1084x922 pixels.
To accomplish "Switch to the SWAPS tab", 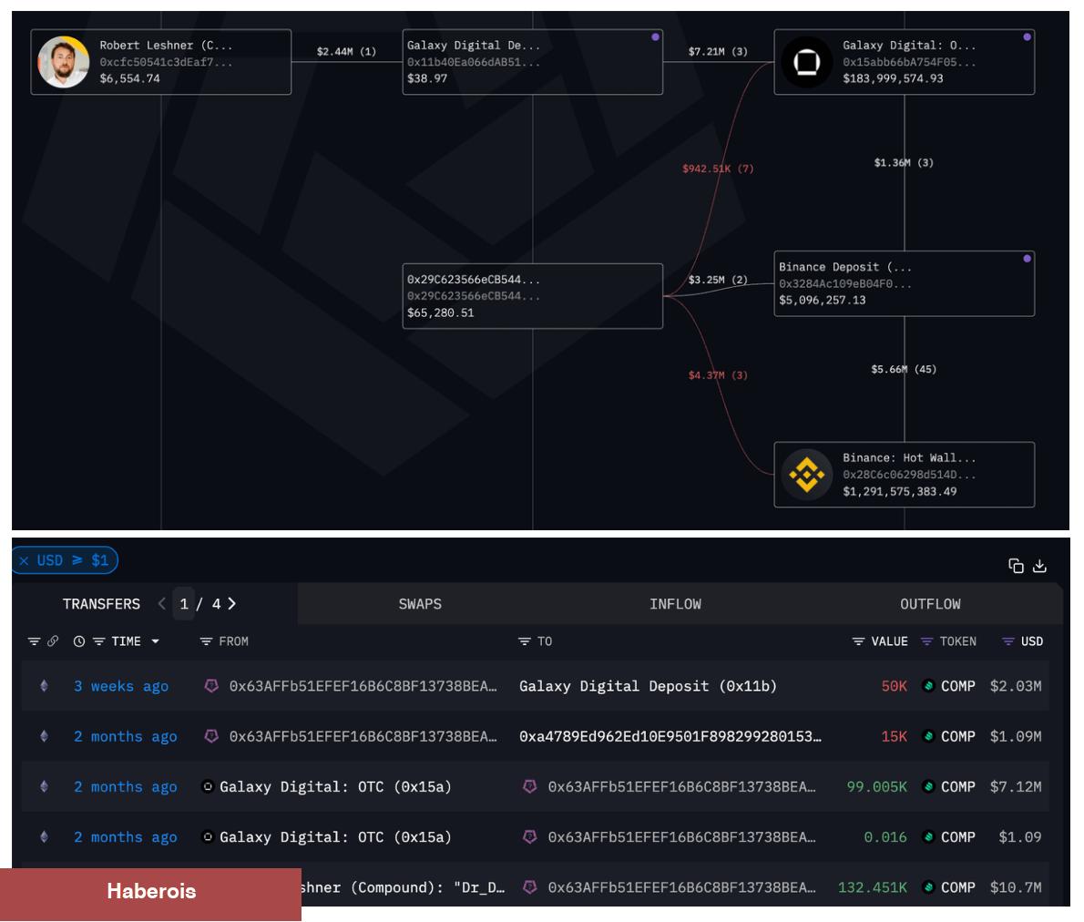I will tap(420, 604).
